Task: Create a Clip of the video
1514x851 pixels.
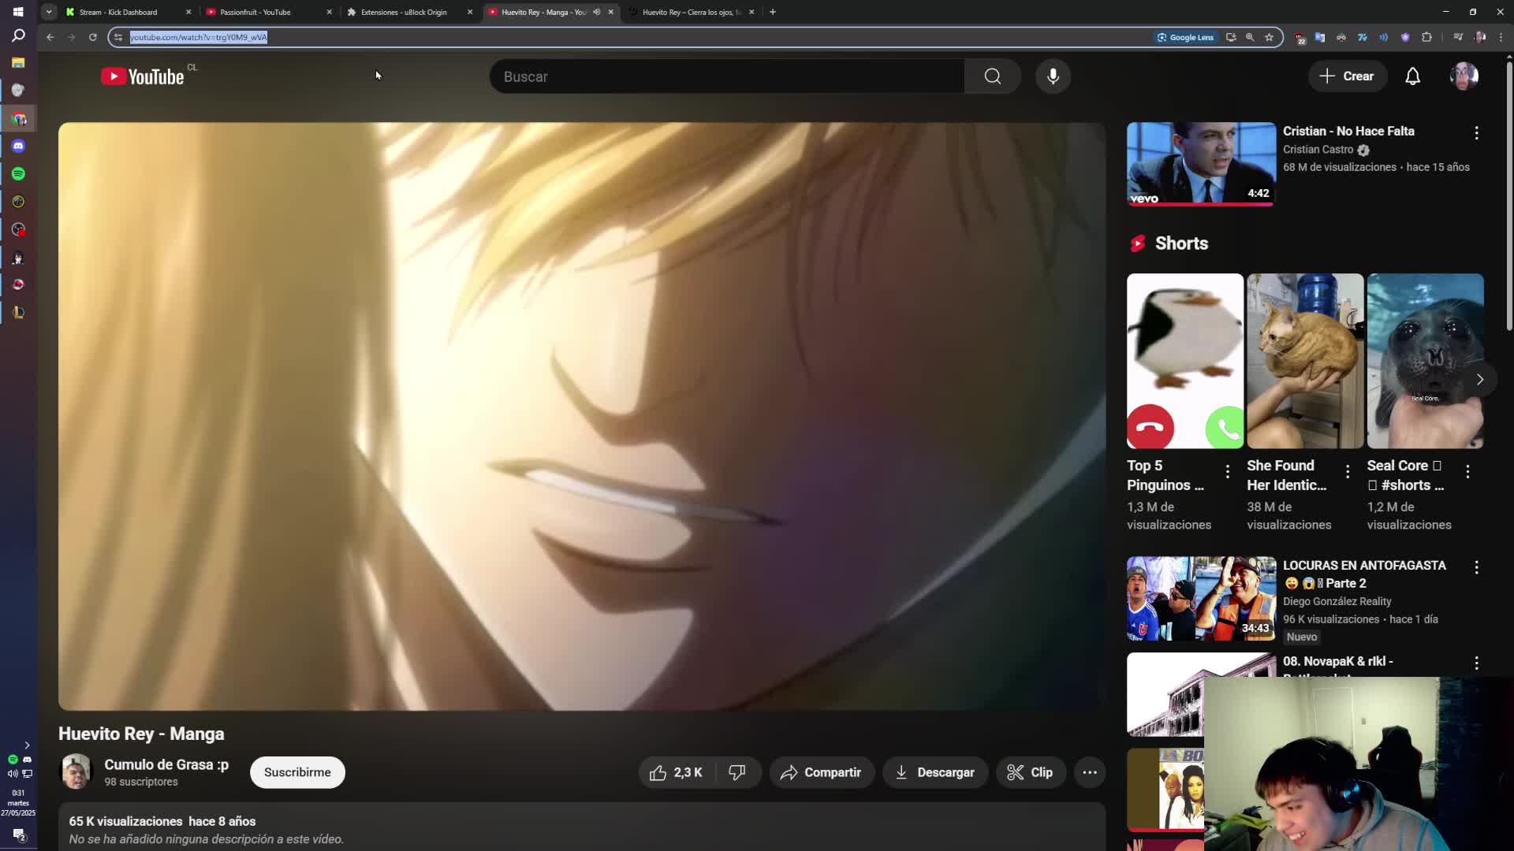Action: [x=1030, y=772]
